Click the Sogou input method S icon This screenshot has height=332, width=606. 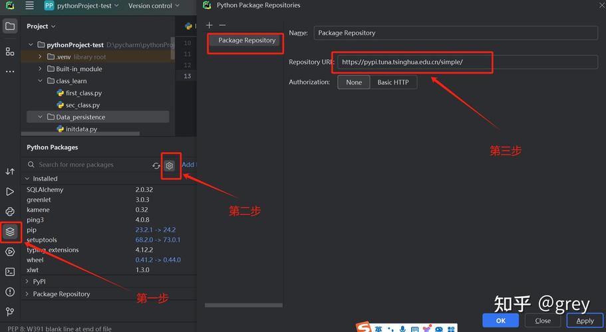pyautogui.click(x=364, y=327)
